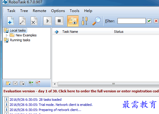Open the Help menu
Screen dimensions: 159x114
(88, 11)
